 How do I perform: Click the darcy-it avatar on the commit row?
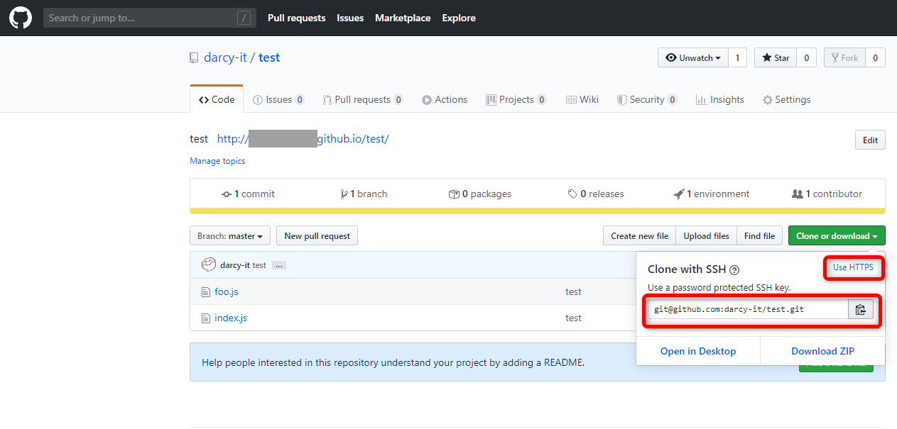pyautogui.click(x=208, y=263)
